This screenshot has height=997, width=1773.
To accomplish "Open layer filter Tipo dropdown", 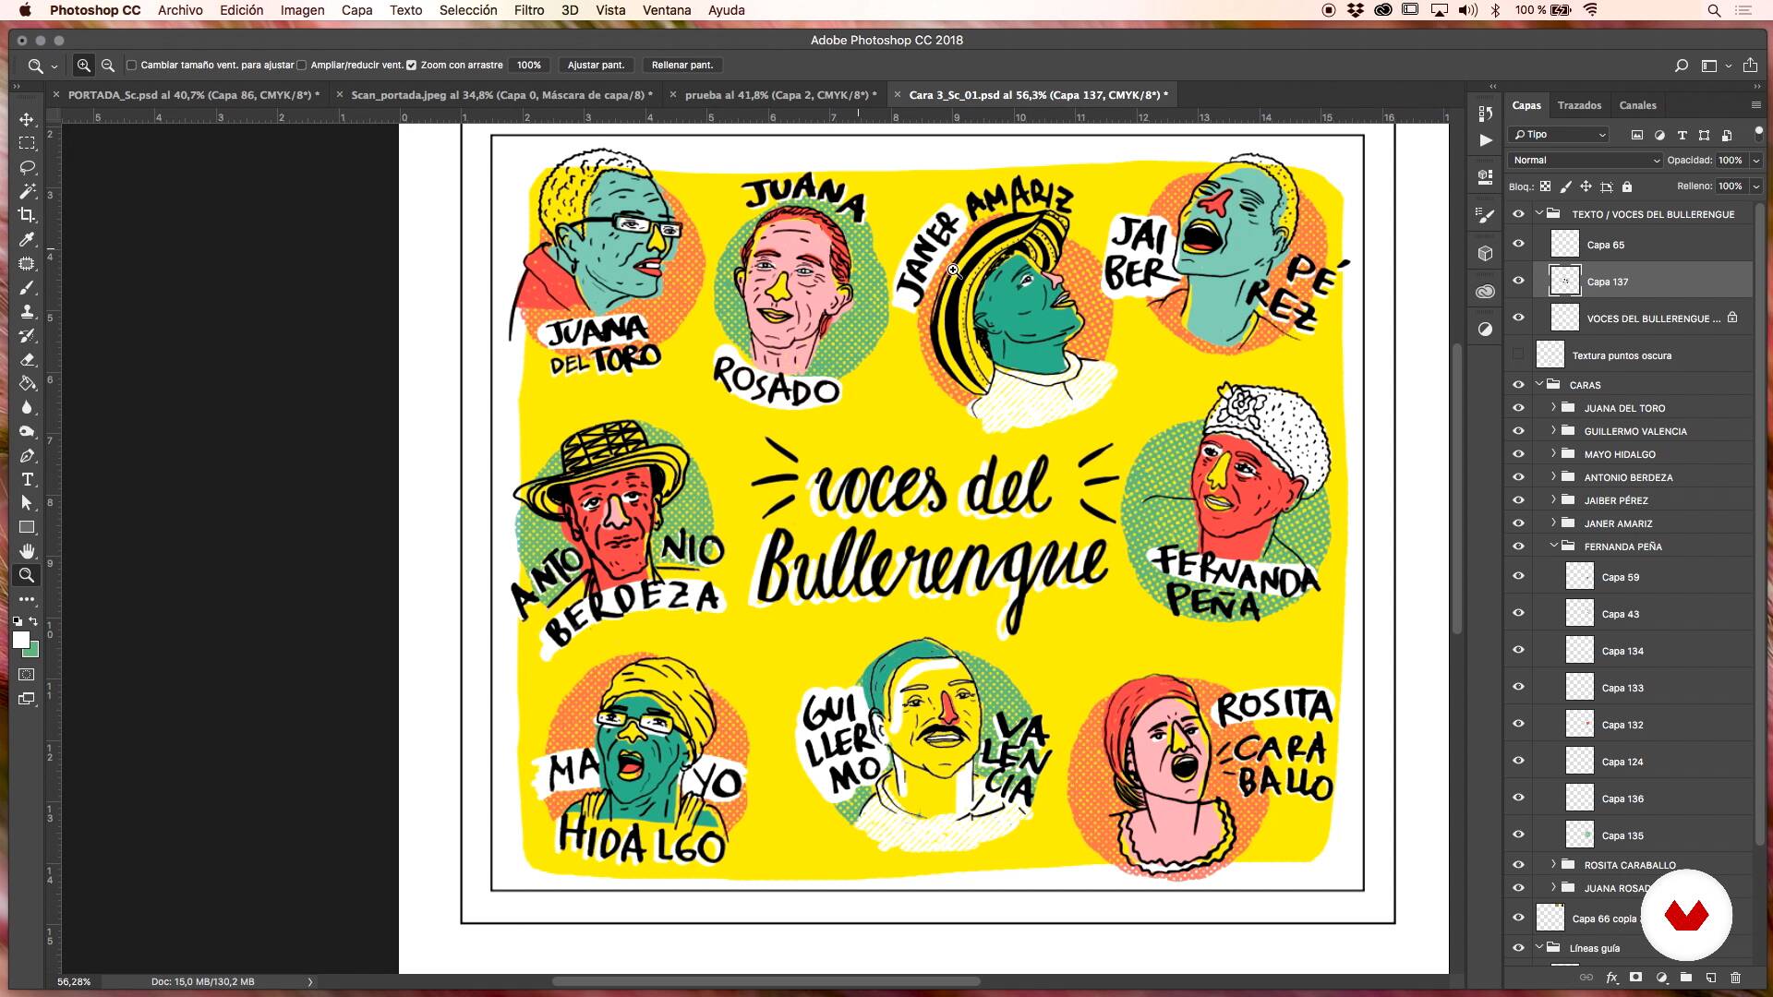I will point(1559,135).
